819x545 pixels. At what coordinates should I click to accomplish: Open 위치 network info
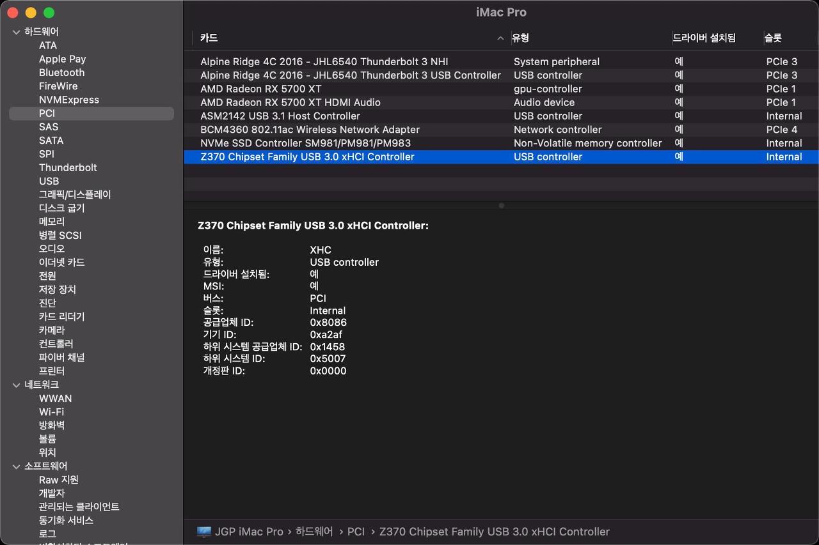click(47, 452)
